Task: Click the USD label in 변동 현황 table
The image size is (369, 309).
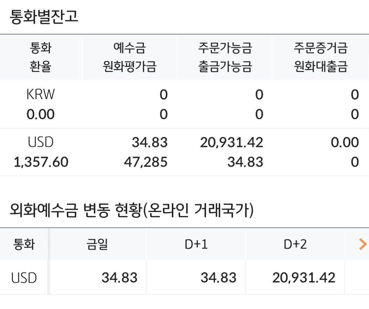Action: point(23,278)
